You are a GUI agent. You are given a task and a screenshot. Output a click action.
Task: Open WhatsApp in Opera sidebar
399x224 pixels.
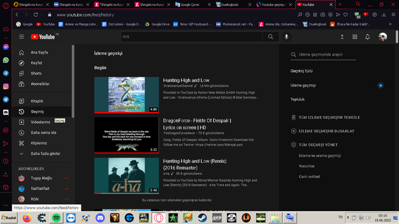click(6, 60)
